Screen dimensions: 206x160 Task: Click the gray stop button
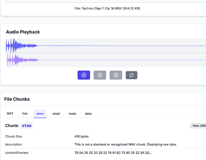tap(116, 75)
